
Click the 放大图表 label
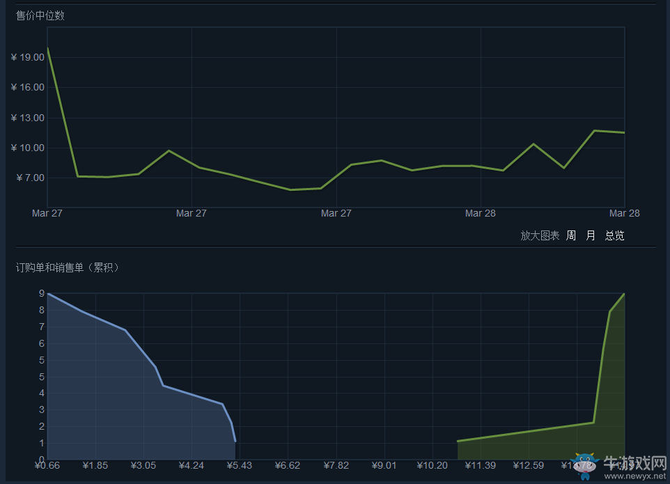pyautogui.click(x=540, y=235)
